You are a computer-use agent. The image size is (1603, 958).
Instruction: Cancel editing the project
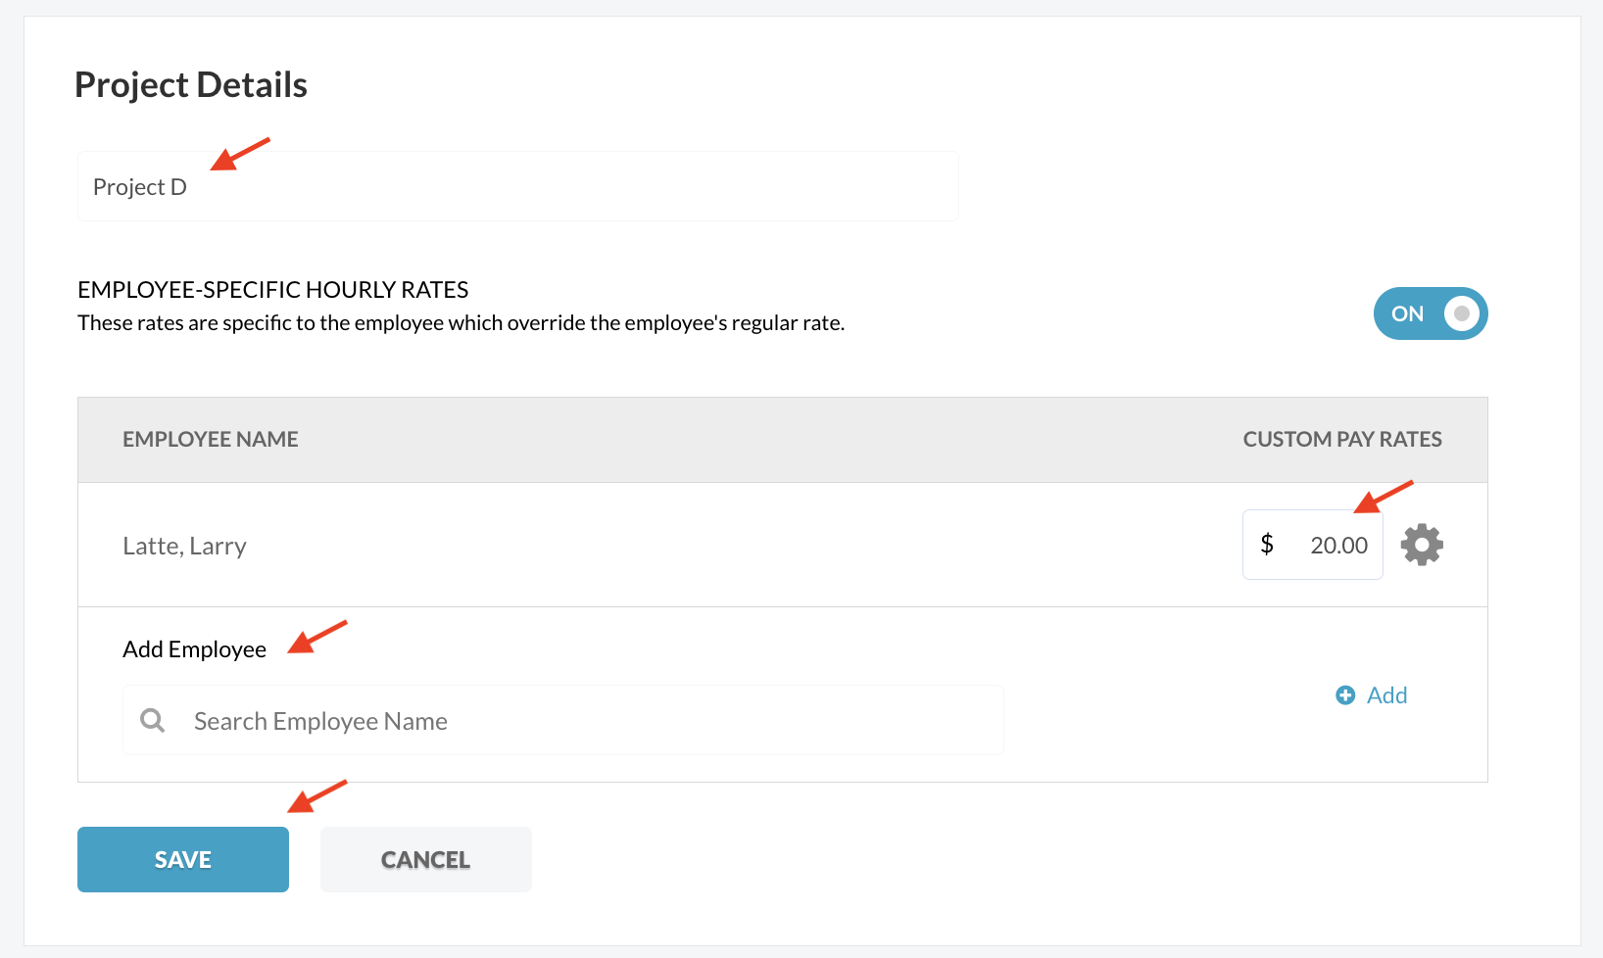click(426, 859)
